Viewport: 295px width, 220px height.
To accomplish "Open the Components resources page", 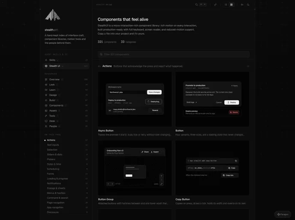I will 66,105.
